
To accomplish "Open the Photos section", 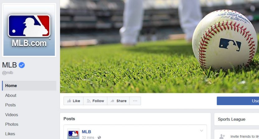I will click(12, 124).
